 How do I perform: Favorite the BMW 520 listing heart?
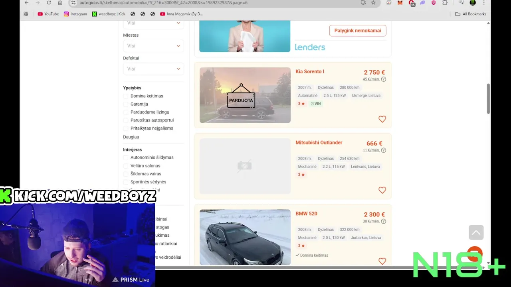coord(382,261)
